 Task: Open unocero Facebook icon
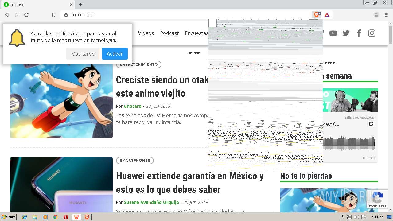(x=359, y=33)
